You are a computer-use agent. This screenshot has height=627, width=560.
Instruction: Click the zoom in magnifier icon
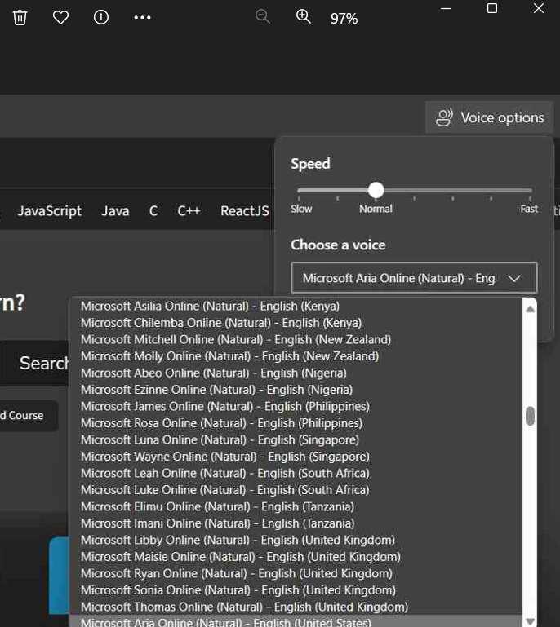304,17
